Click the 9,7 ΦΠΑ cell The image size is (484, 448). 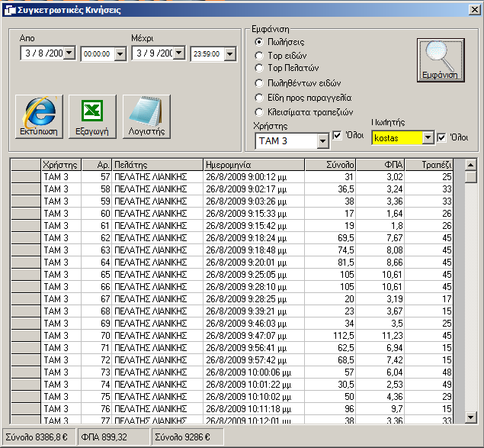click(x=380, y=409)
